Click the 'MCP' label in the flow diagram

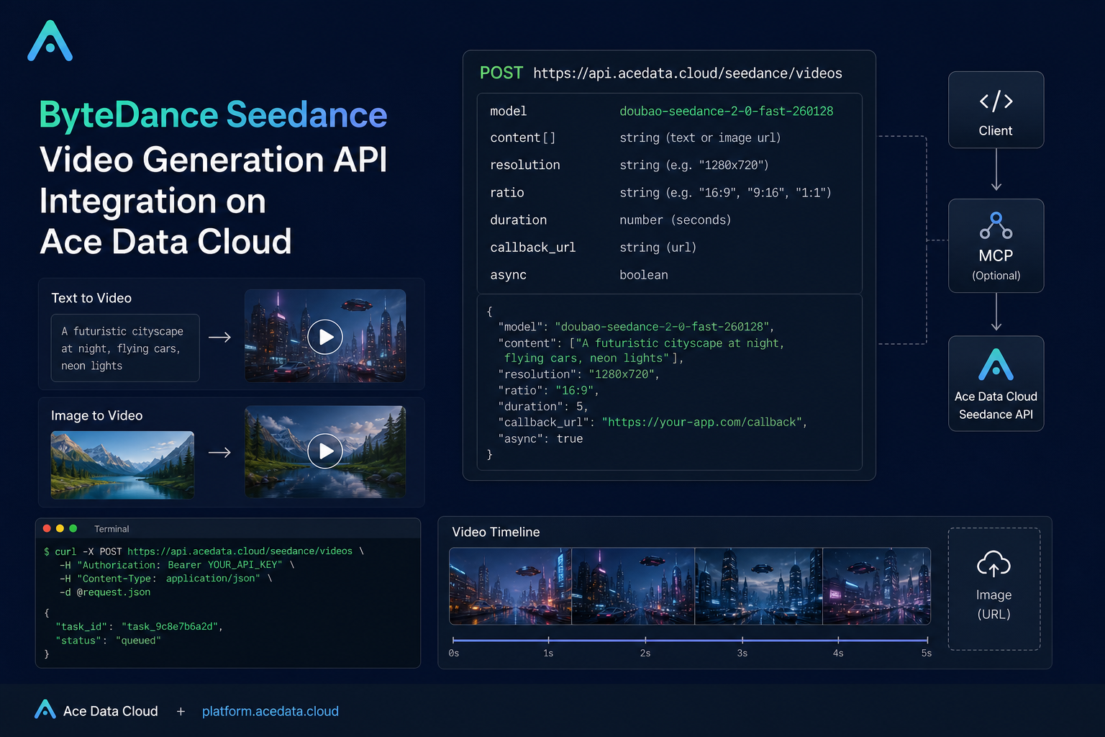(996, 256)
